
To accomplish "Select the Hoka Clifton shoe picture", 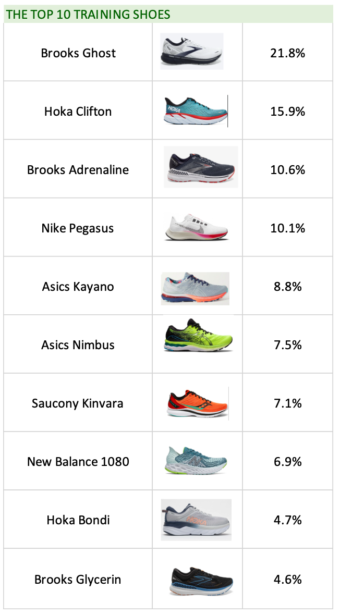I will (196, 110).
